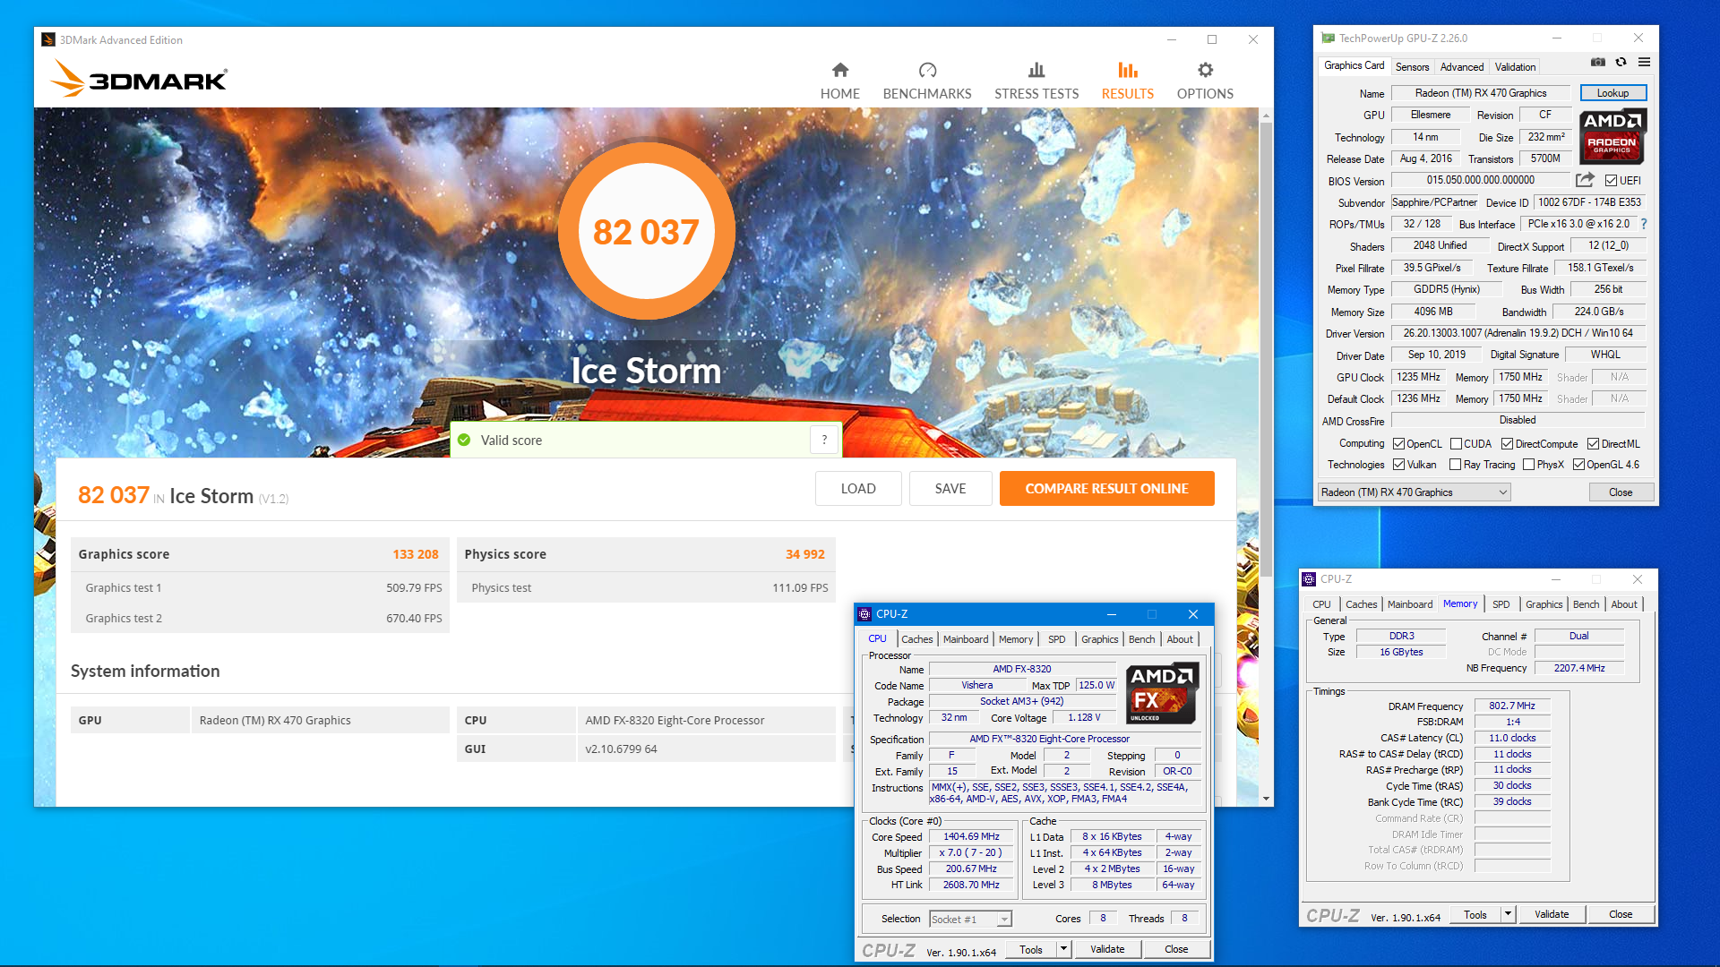Viewport: 1720px width, 967px height.
Task: Click the BIOS export share icon in GPU-Z
Action: pos(1585,180)
